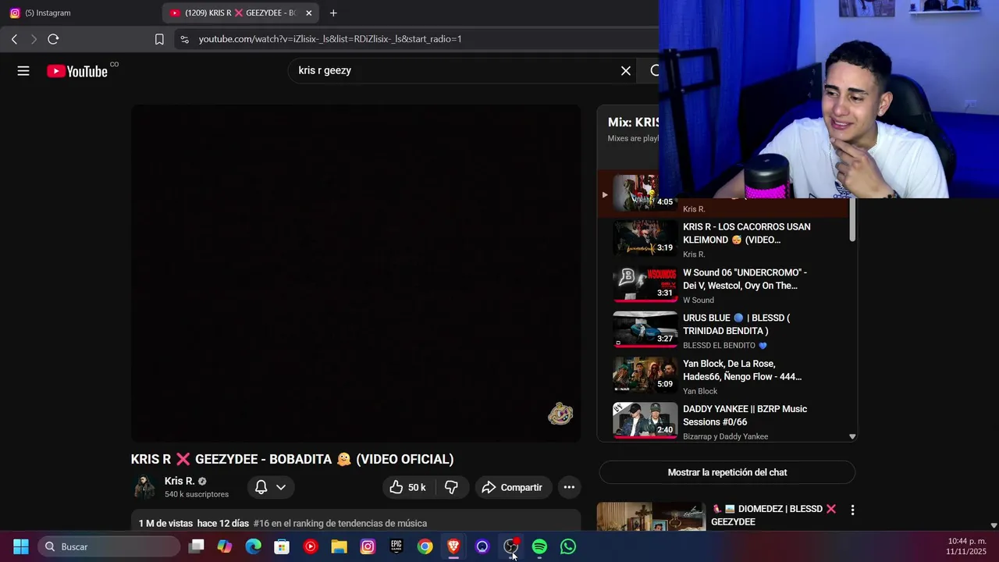Open the three-dot more actions menu
The image size is (999, 562).
(x=569, y=487)
